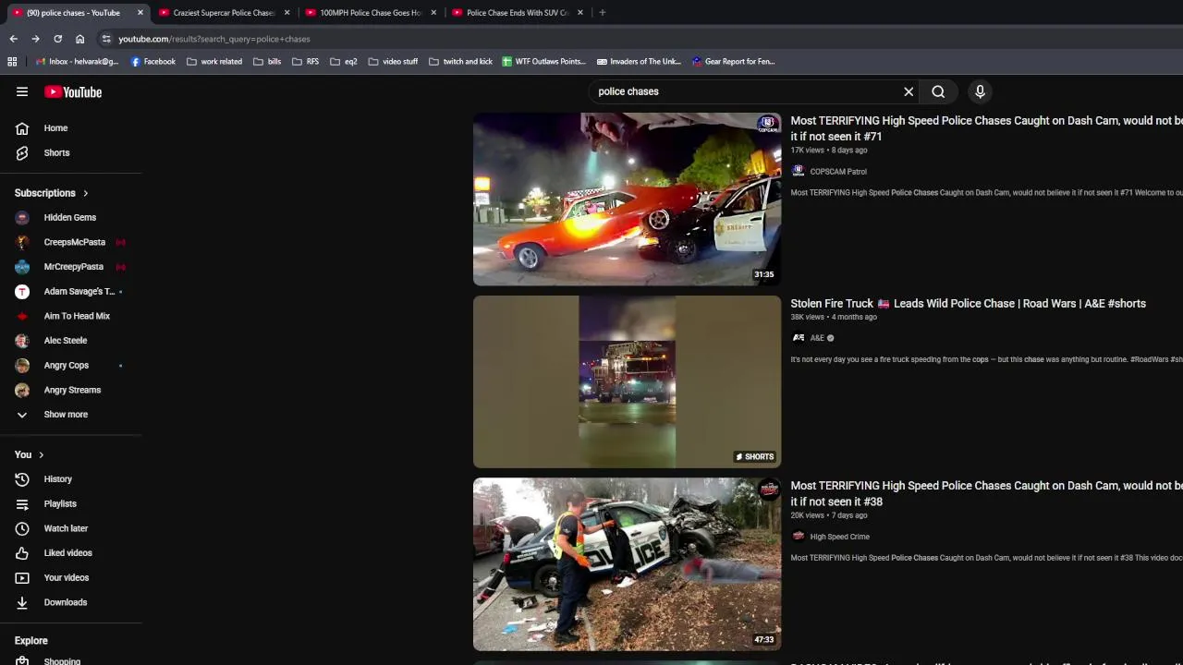Open the video stuff bookmark folder
The height and width of the screenshot is (665, 1183).
click(393, 62)
